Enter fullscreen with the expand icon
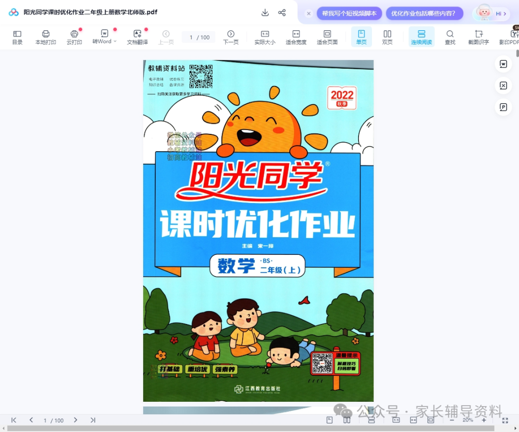 [x=505, y=420]
